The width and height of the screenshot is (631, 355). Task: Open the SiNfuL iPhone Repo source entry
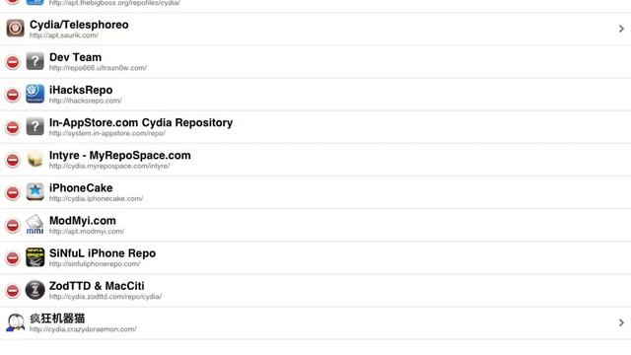[x=315, y=257]
